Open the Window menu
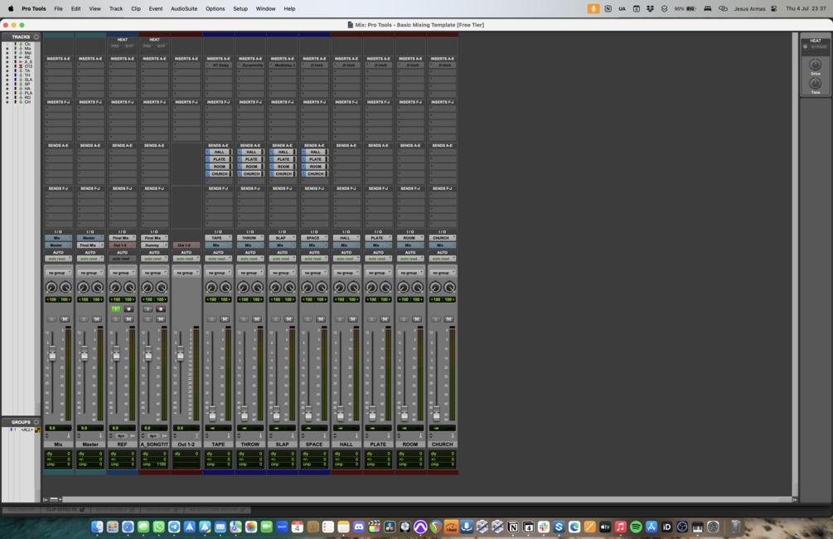833x539 pixels. 265,8
